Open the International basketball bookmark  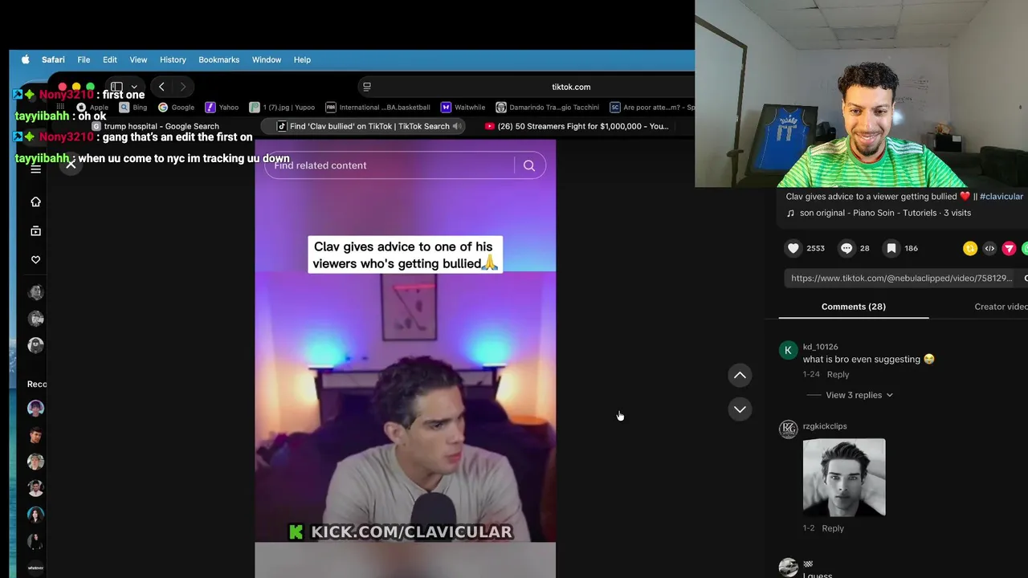coord(378,107)
